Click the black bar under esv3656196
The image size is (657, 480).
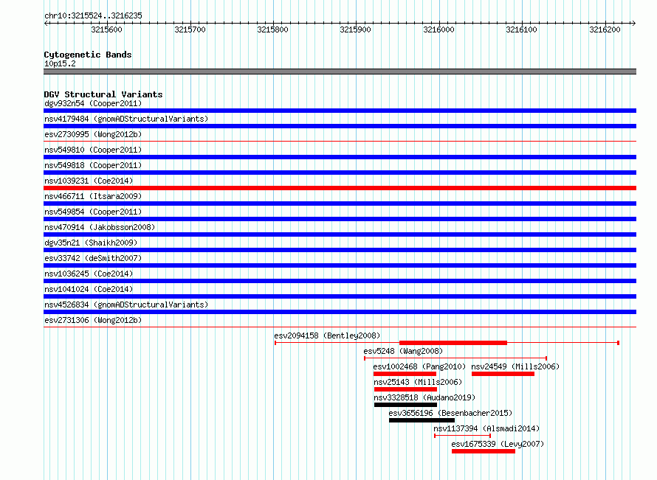click(x=422, y=420)
